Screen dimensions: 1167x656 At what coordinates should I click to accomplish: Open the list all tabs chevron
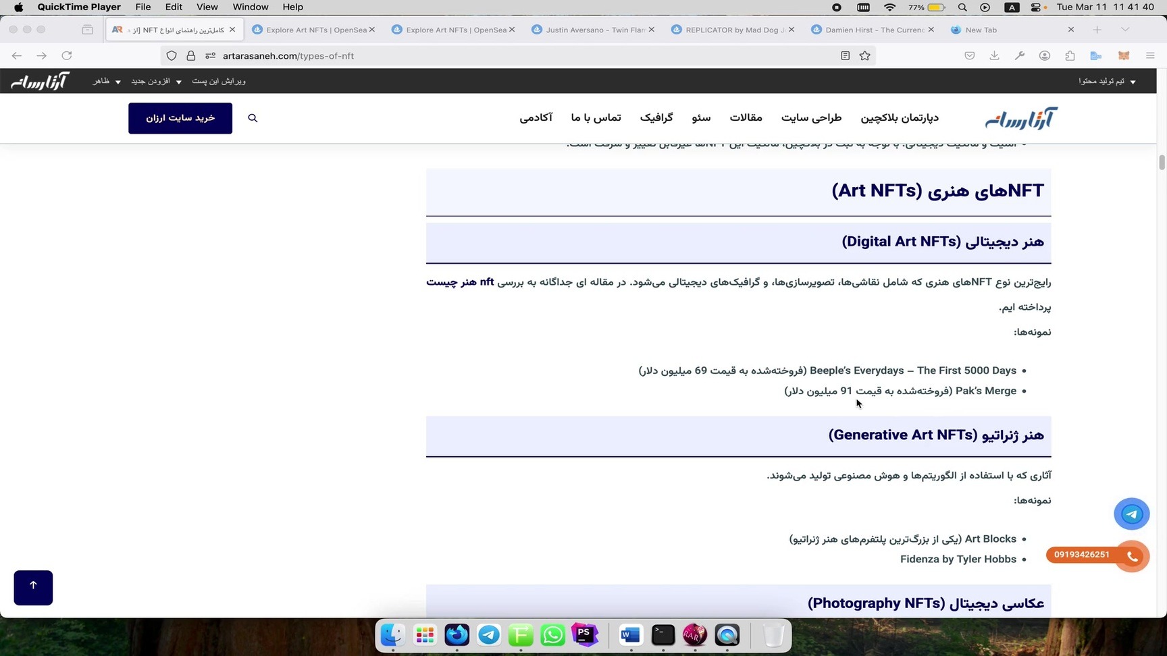coord(1124,30)
